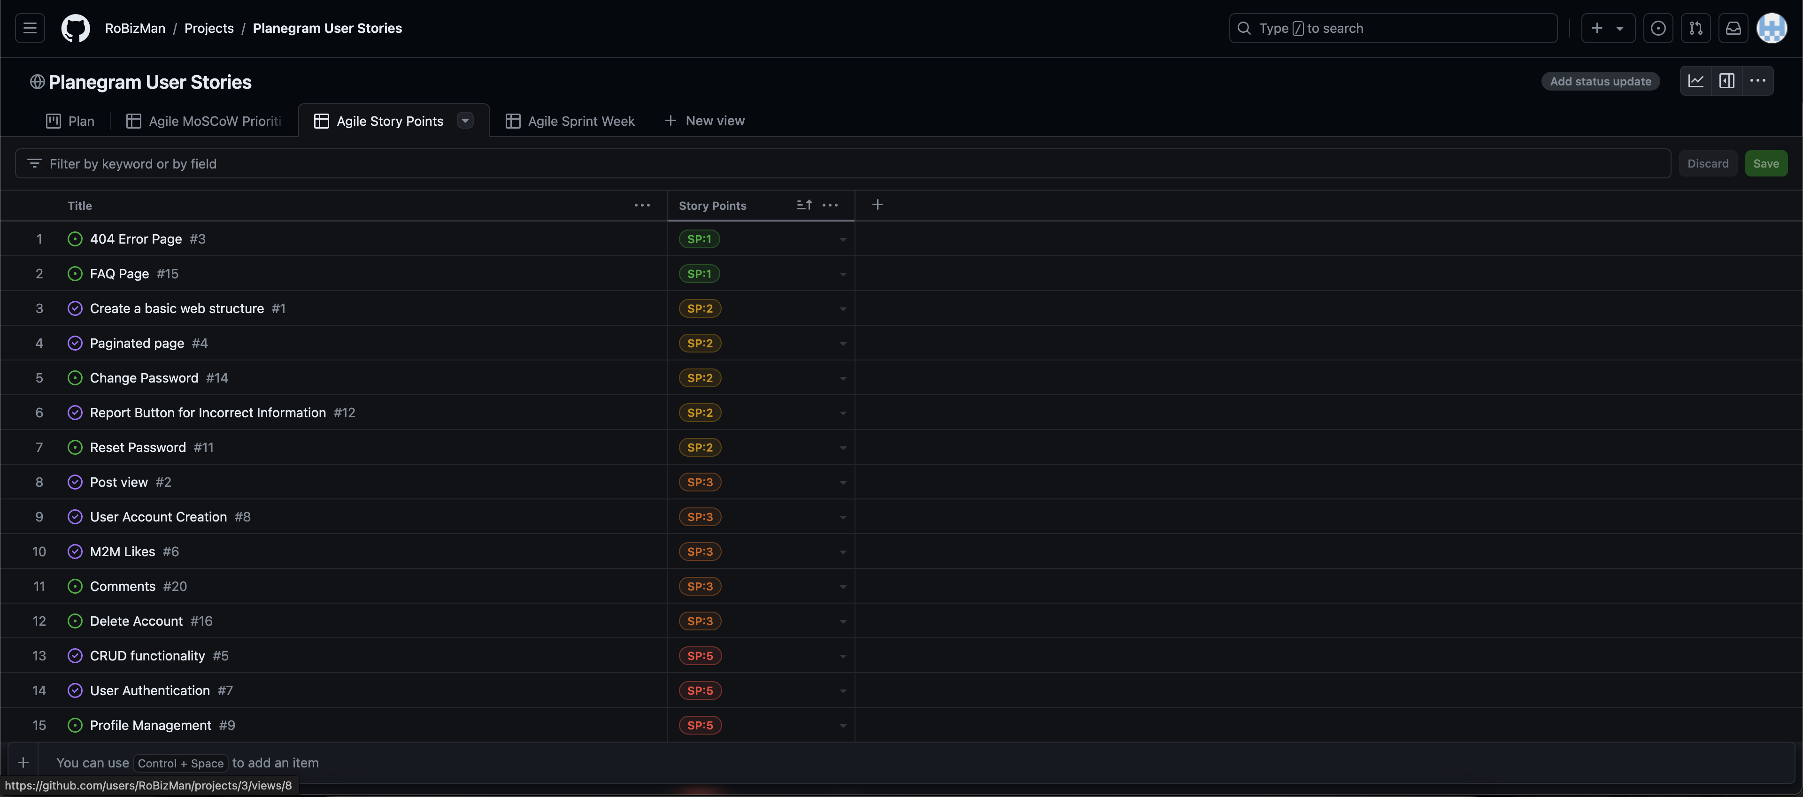The height and width of the screenshot is (797, 1803).
Task: Select the SP:5 label for User Authentication
Action: [700, 690]
